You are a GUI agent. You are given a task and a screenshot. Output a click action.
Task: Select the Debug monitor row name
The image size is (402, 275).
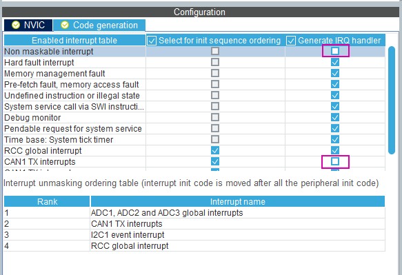click(32, 118)
